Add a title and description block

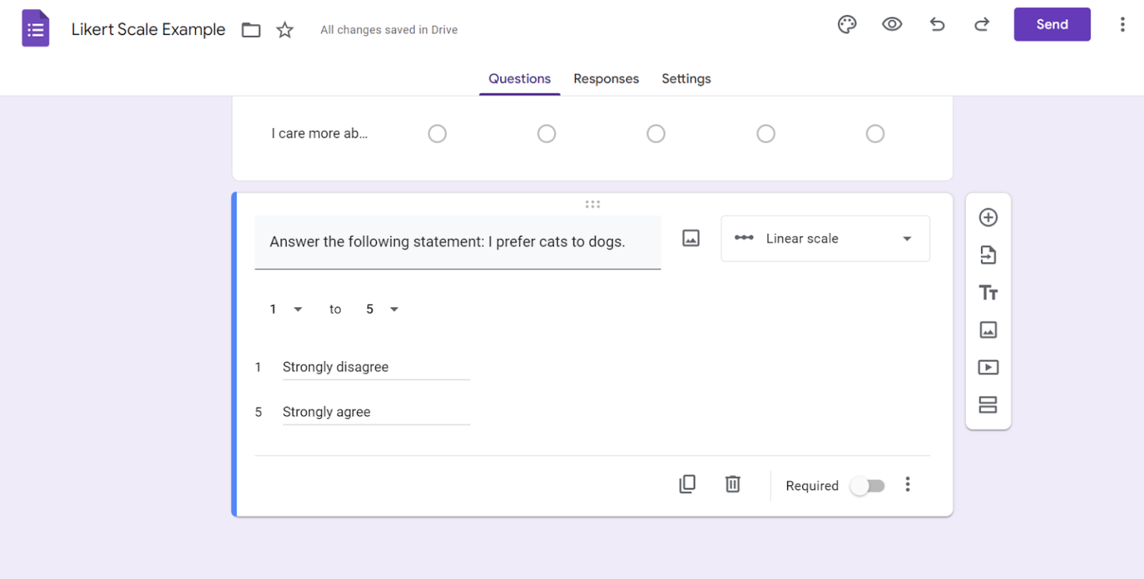tap(988, 292)
